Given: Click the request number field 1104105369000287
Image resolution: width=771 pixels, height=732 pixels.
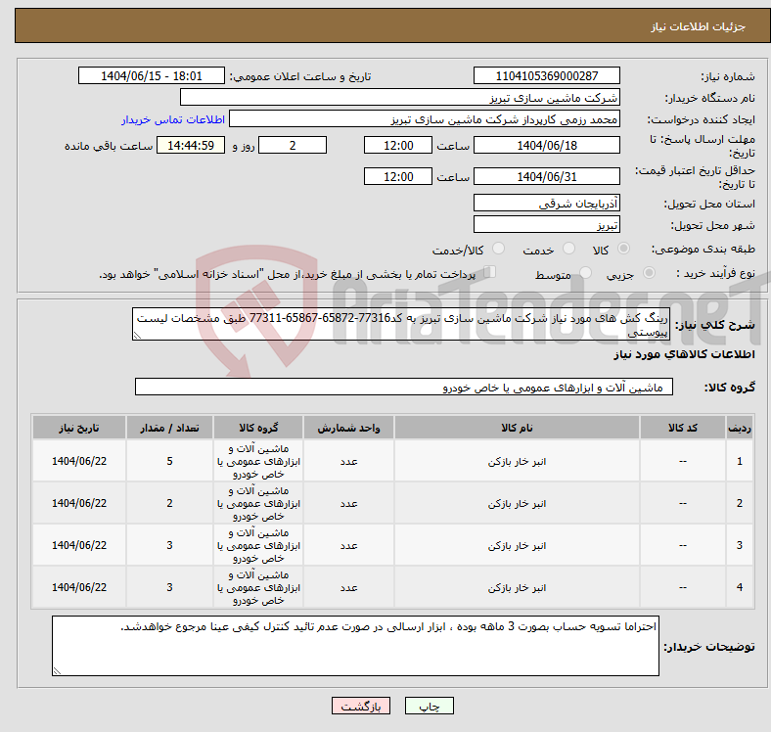Looking at the screenshot, I should (x=547, y=75).
